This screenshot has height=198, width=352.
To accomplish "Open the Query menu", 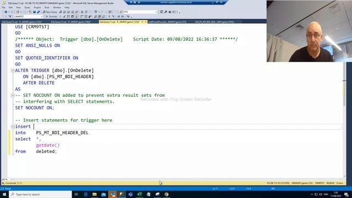I will tap(27, 7).
